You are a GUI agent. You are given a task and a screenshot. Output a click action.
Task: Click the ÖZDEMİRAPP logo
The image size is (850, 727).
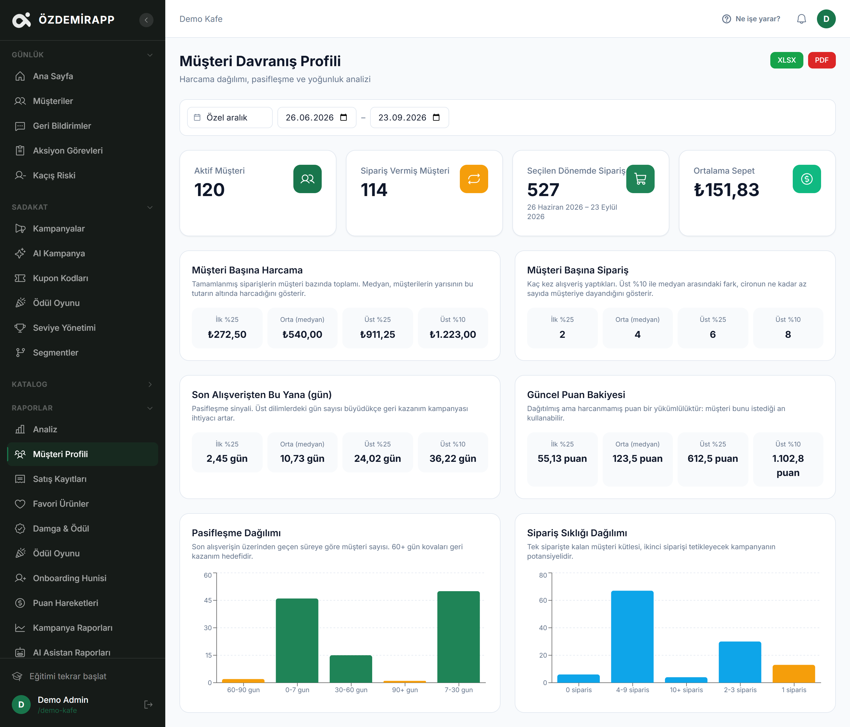[63, 20]
